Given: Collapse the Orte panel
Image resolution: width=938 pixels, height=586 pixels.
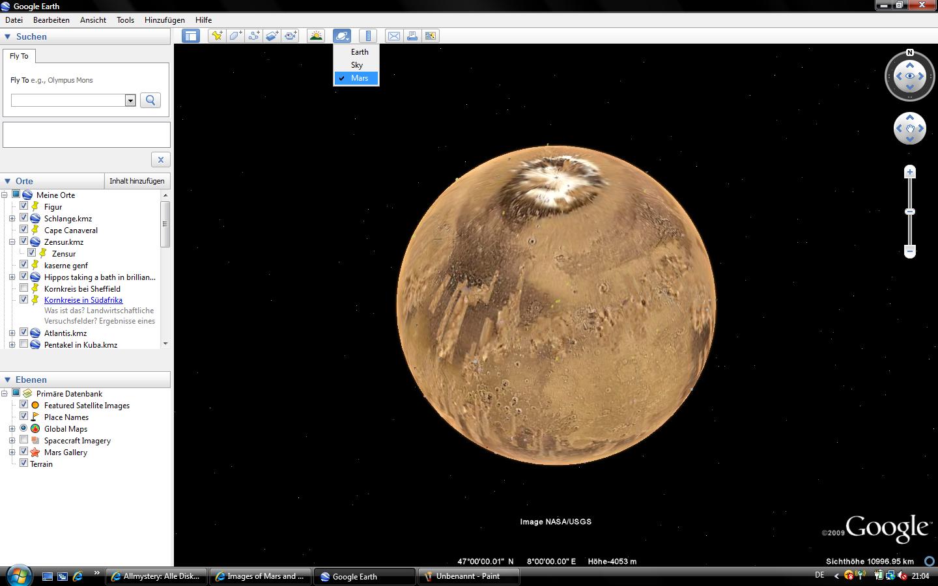Looking at the screenshot, I should point(8,181).
